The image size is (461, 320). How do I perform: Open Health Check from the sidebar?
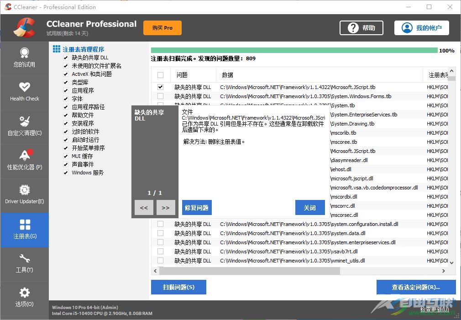point(25,90)
